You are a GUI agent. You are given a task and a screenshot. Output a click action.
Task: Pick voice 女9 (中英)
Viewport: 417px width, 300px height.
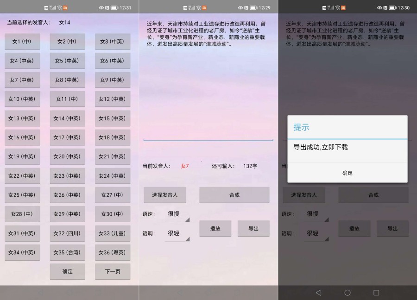click(113, 80)
